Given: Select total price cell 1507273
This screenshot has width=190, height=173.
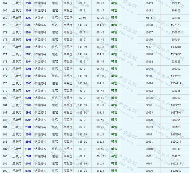Looking at the screenshot, I should click(176, 25).
